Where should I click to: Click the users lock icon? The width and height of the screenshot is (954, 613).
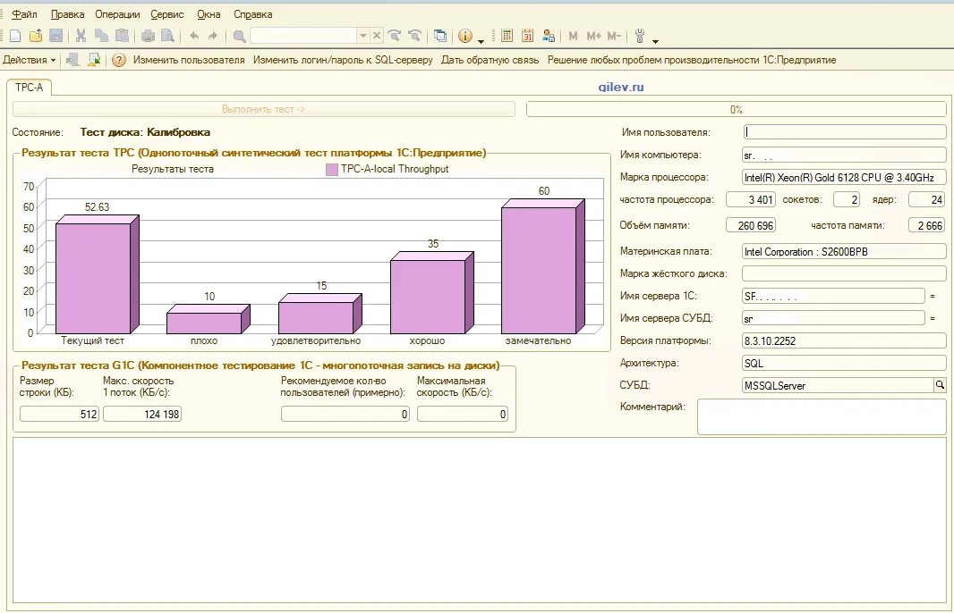point(549,36)
